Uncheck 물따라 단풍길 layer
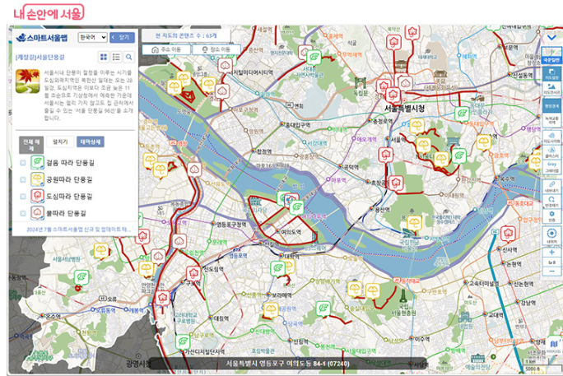The height and width of the screenshot is (376, 563). tap(23, 213)
